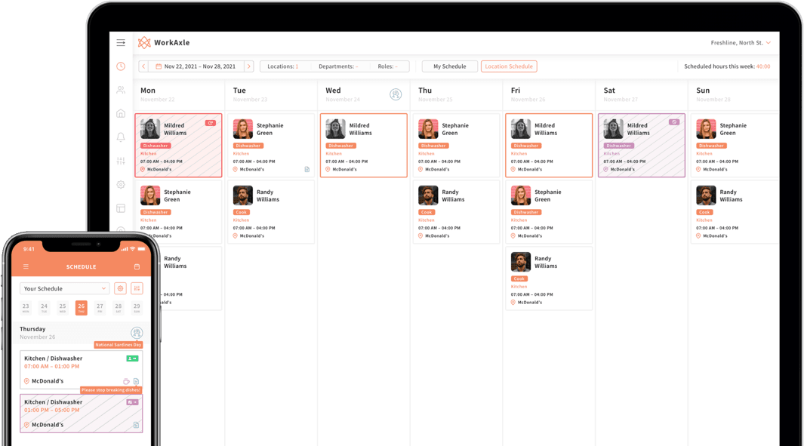
Task: Open the hamburger menu in desktop sidebar
Action: click(x=121, y=43)
